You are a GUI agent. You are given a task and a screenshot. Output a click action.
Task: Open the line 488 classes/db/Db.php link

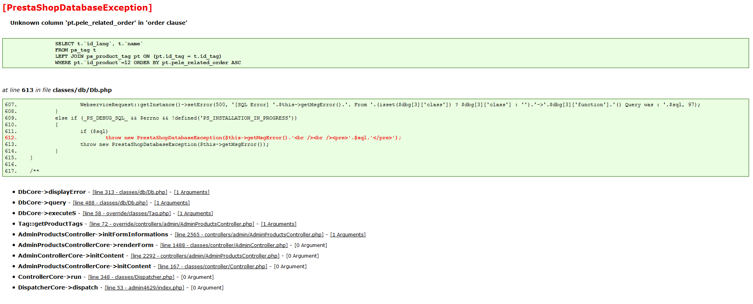(x=110, y=203)
